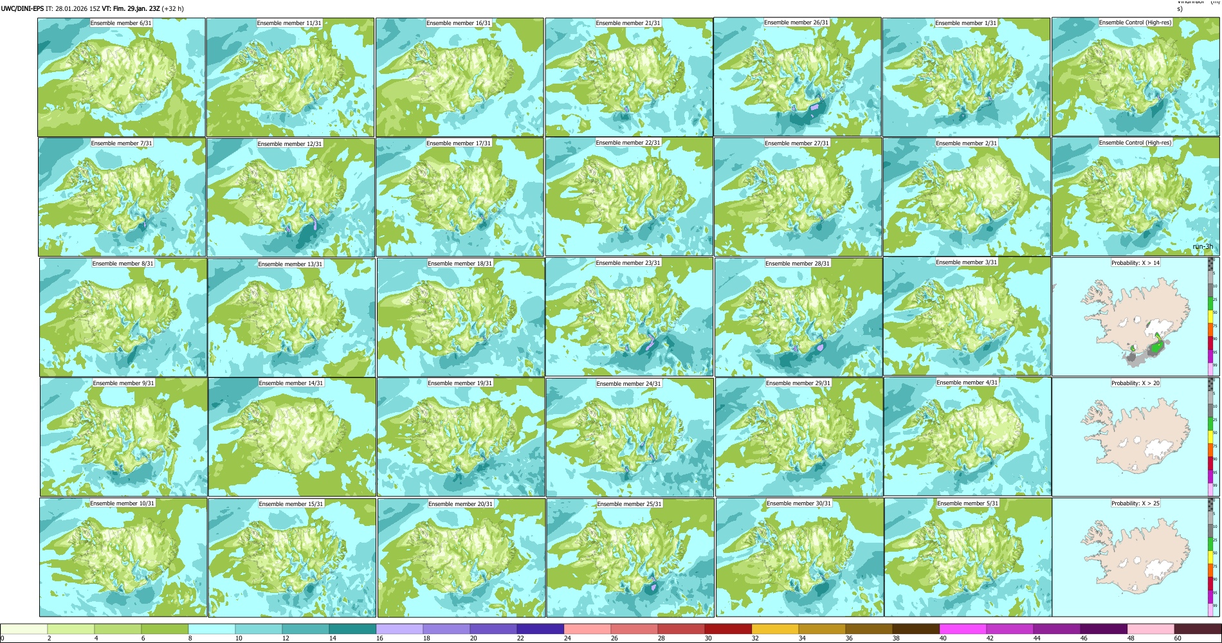This screenshot has height=643, width=1222.
Task: Select Ensemble member 26/31 map panel
Action: tap(798, 77)
